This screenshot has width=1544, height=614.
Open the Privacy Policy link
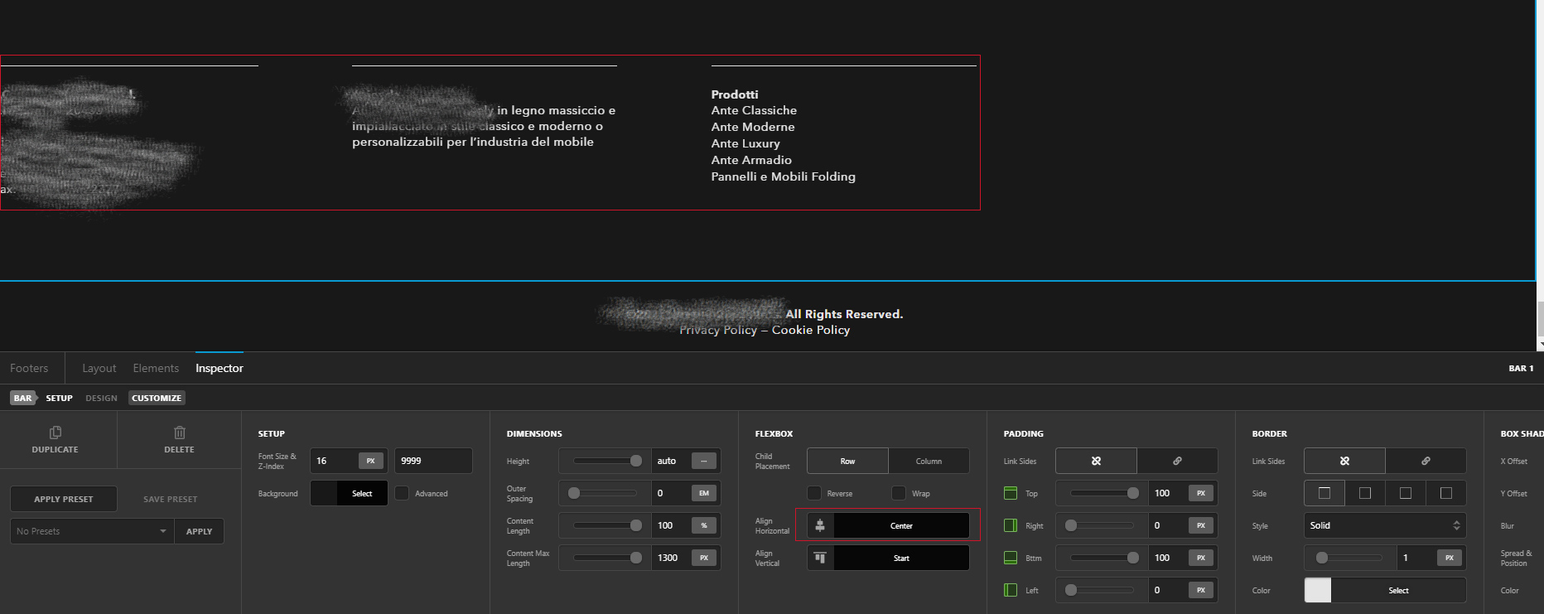coord(718,330)
